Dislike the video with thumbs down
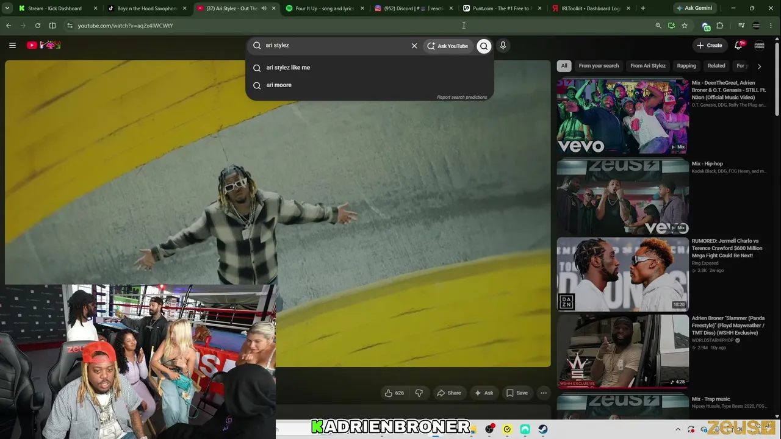The image size is (781, 439). click(419, 393)
